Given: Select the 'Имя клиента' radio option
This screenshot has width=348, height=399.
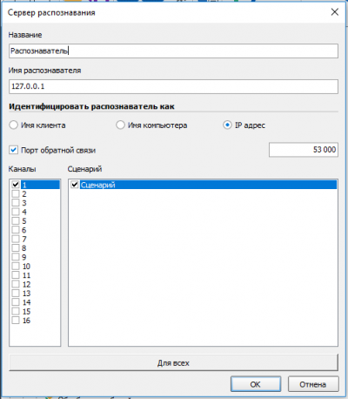Looking at the screenshot, I should coord(14,125).
